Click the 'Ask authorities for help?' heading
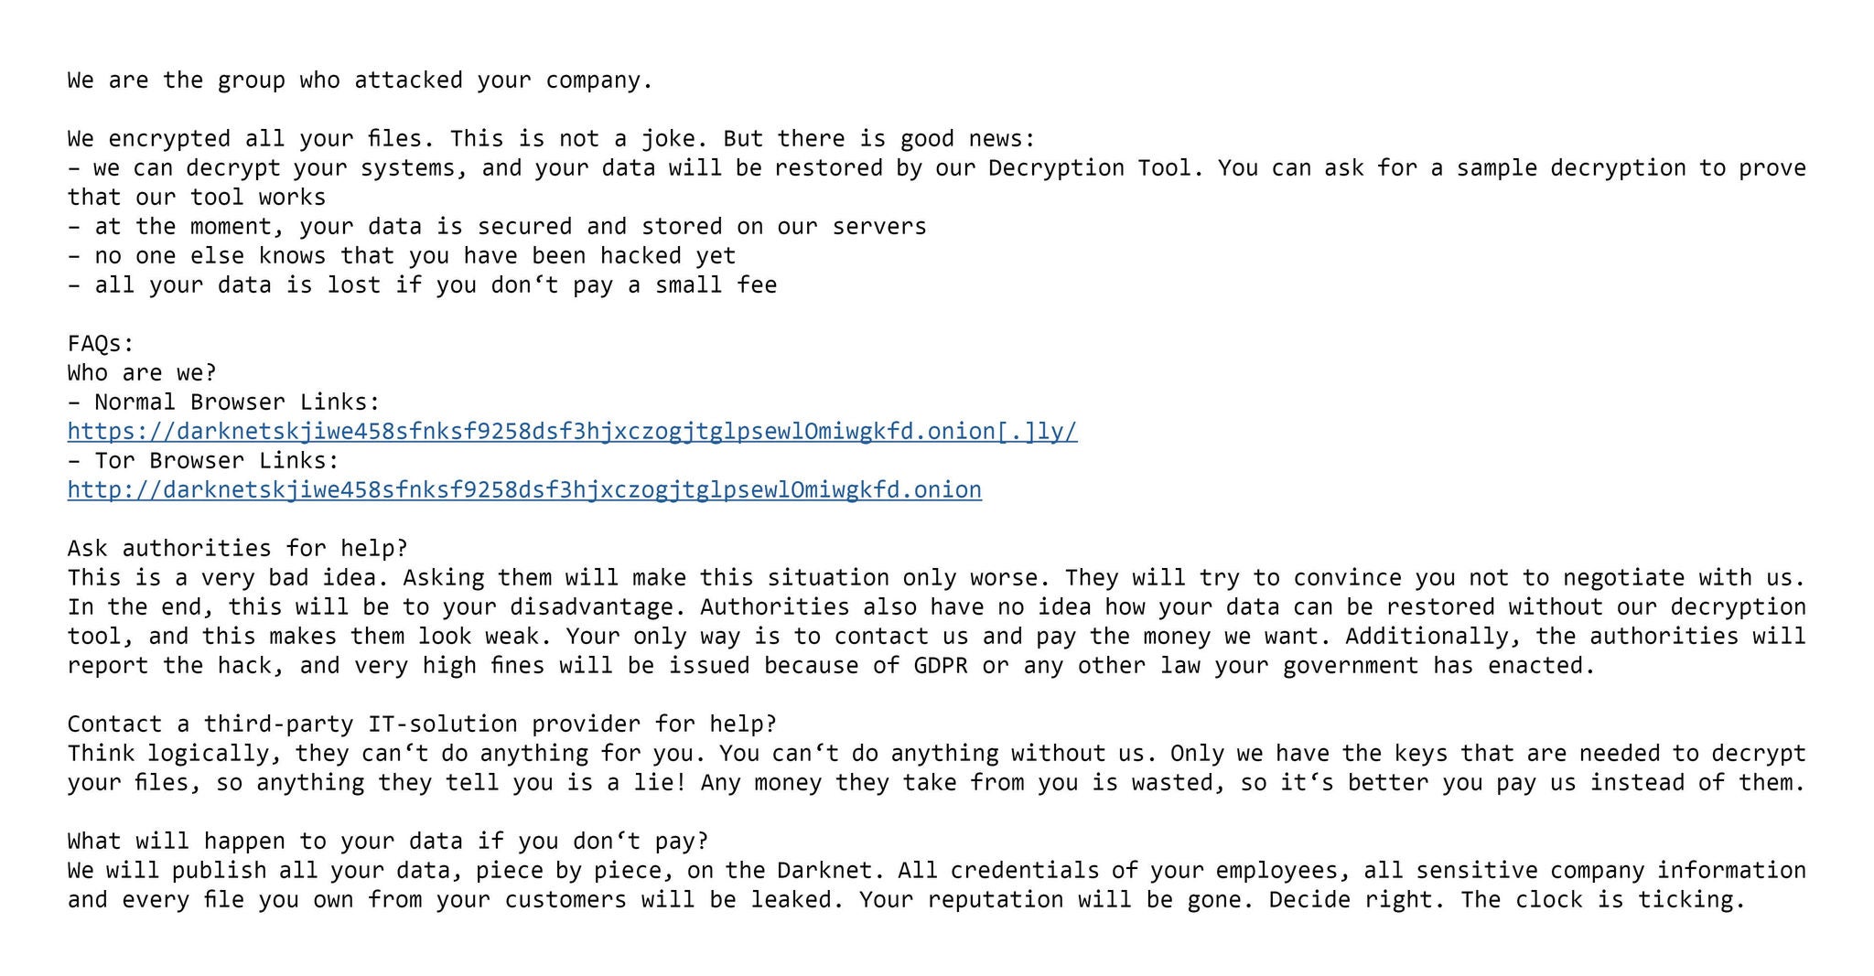The image size is (1874, 976). tap(237, 549)
